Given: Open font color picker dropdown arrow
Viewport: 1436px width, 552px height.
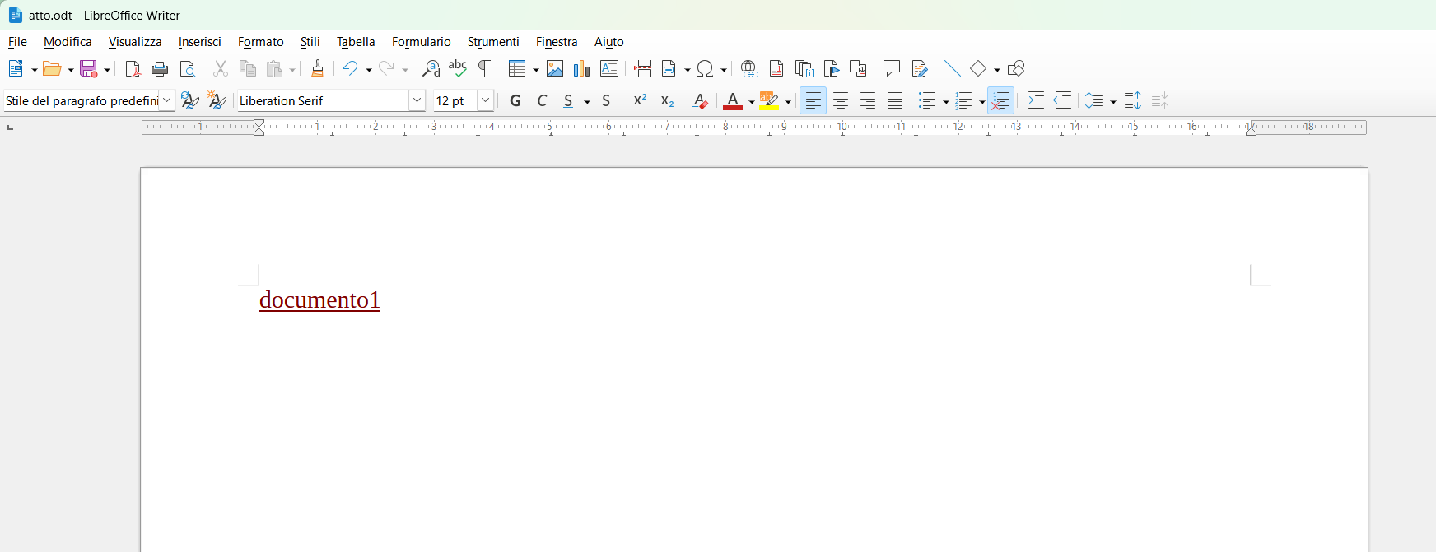Looking at the screenshot, I should pos(751,102).
